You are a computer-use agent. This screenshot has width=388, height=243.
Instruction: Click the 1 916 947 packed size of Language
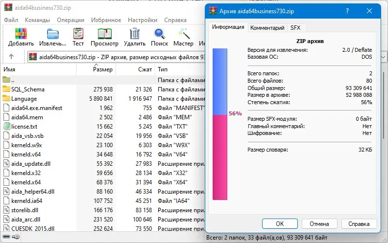(x=140, y=99)
